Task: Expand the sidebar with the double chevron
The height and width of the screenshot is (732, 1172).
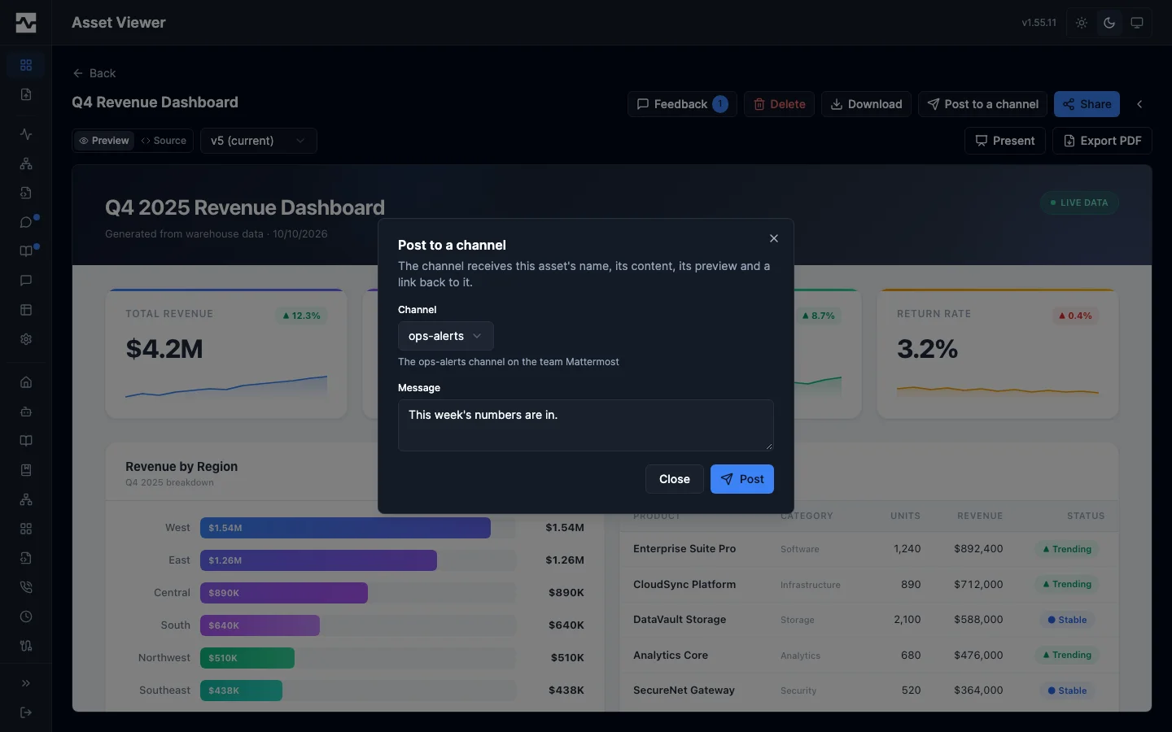Action: (26, 683)
